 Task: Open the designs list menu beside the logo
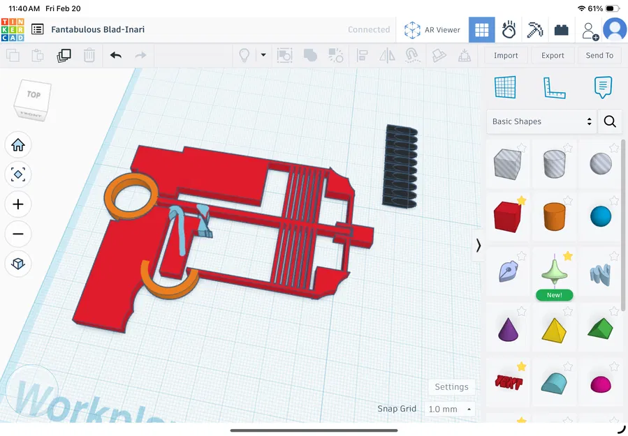(x=37, y=29)
